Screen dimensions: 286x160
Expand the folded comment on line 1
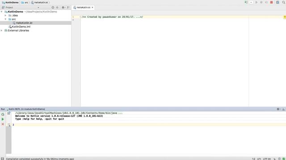tap(80, 17)
